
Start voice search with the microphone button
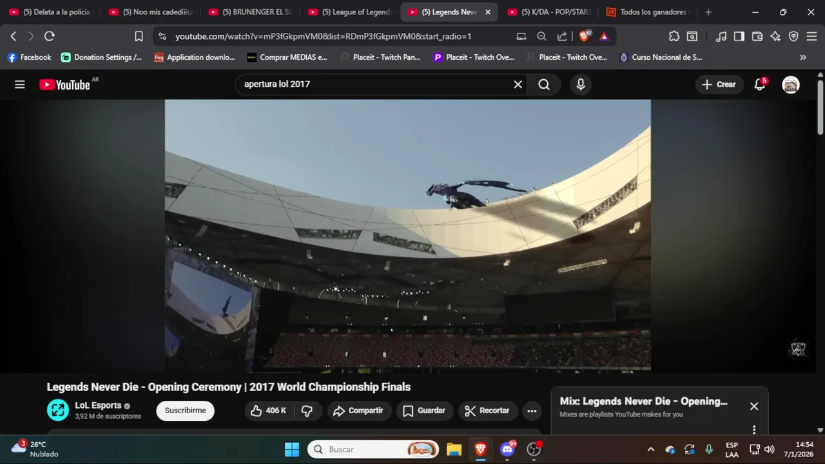click(x=581, y=84)
